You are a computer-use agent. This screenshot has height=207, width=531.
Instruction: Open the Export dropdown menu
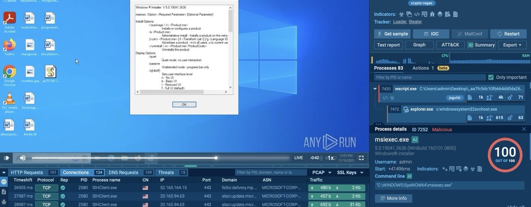coord(512,45)
